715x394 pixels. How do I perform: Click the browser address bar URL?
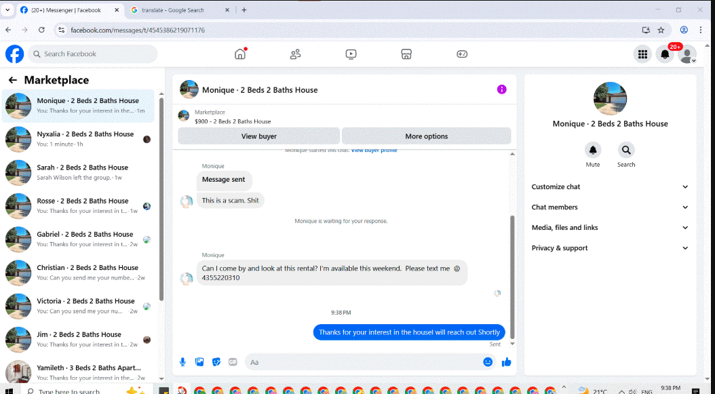(x=138, y=30)
